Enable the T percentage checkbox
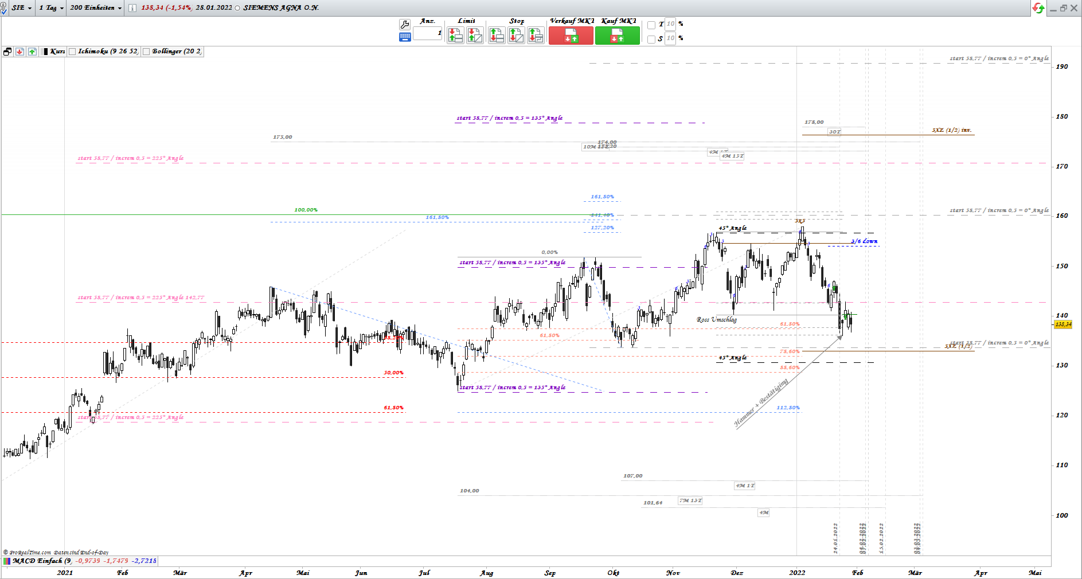The width and height of the screenshot is (1082, 579). [x=651, y=25]
